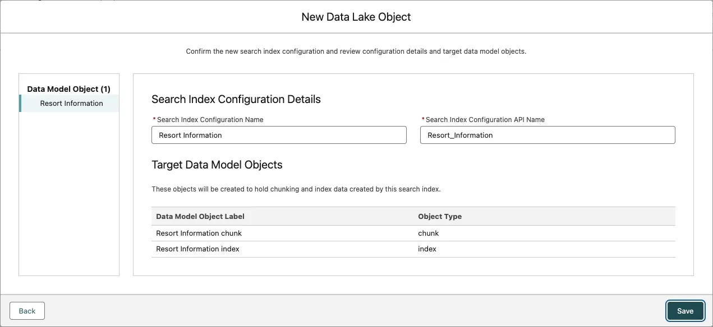Click the Target Data Model Objects heading
This screenshot has height=327, width=713.
[x=217, y=165]
